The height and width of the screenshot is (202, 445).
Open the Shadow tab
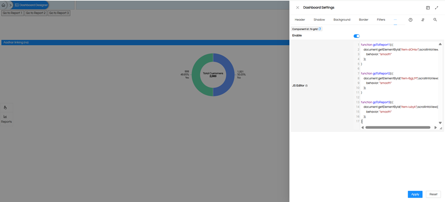(319, 20)
